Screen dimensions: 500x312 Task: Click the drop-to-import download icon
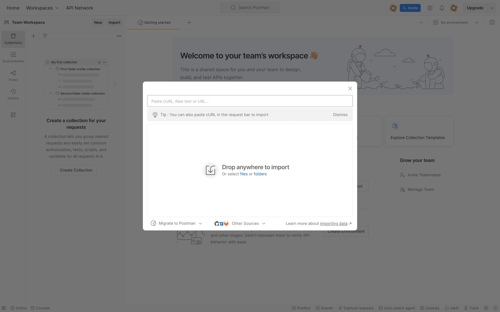tap(210, 170)
